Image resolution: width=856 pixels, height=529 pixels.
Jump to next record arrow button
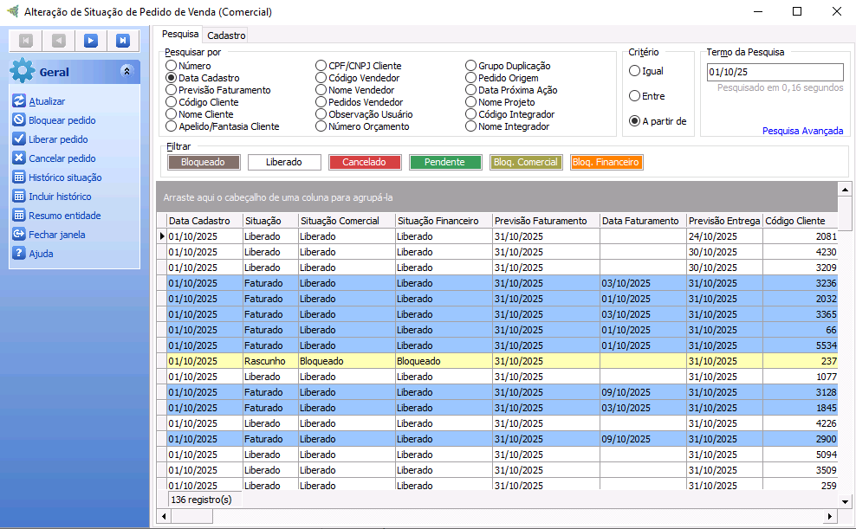coord(90,41)
